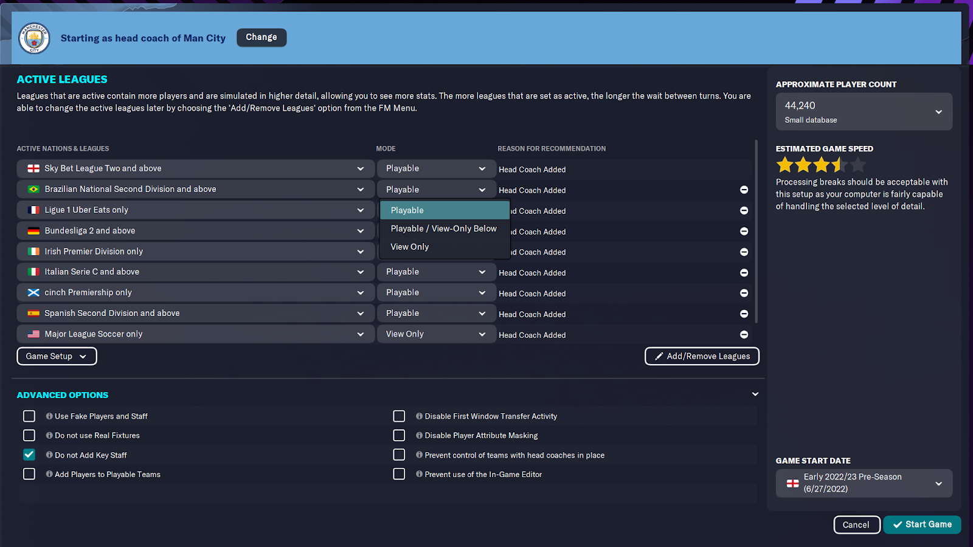This screenshot has width=973, height=547.
Task: Remove the Spanish Second Division league
Action: (744, 314)
